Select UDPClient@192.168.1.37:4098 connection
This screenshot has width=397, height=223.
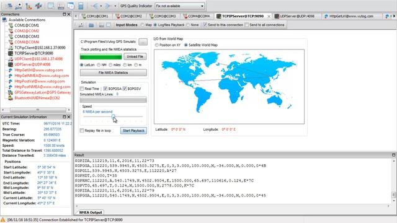point(38,59)
